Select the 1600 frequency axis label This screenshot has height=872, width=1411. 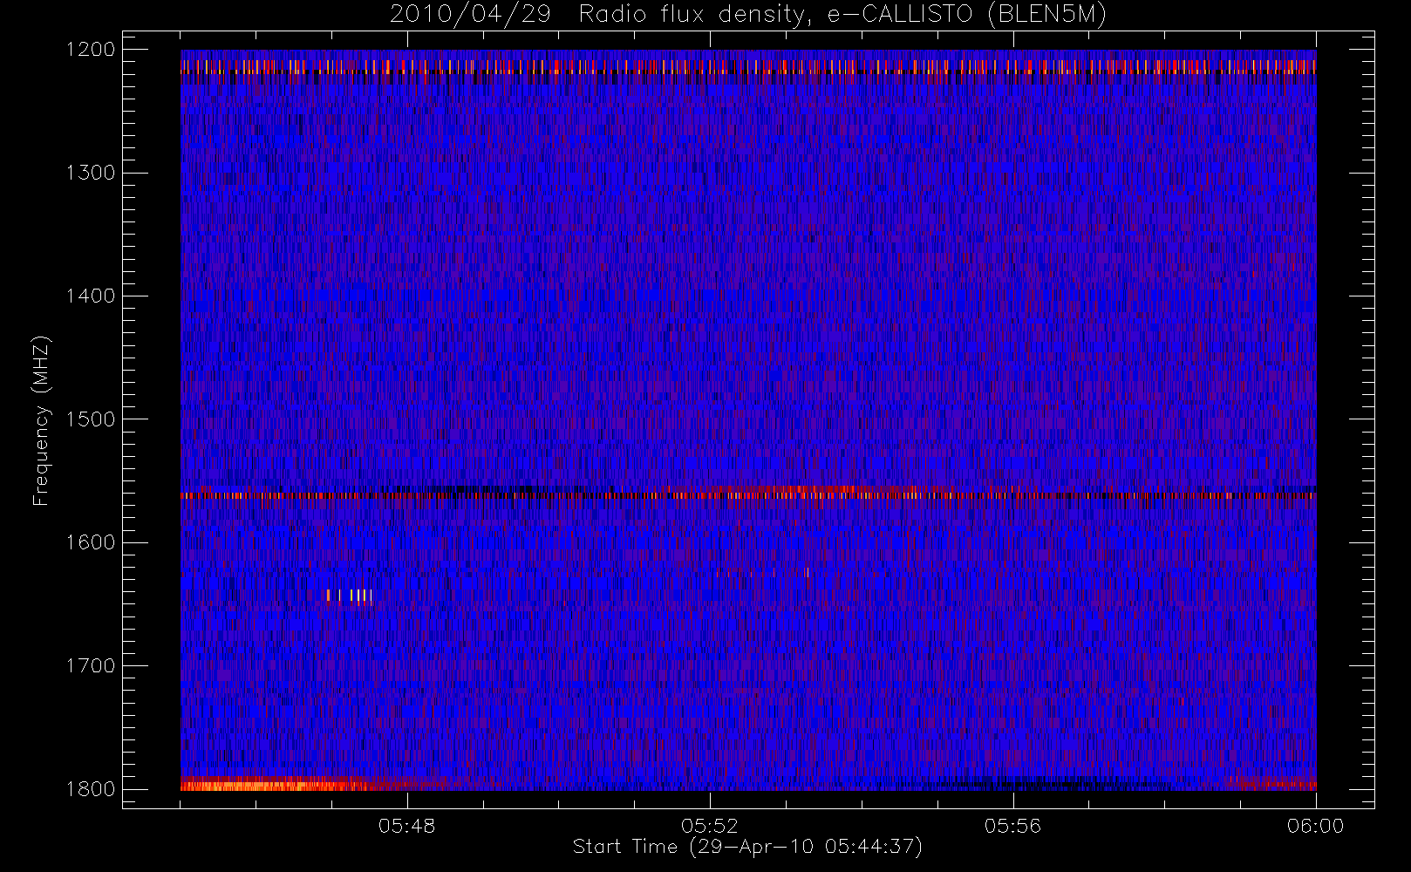pyautogui.click(x=91, y=542)
